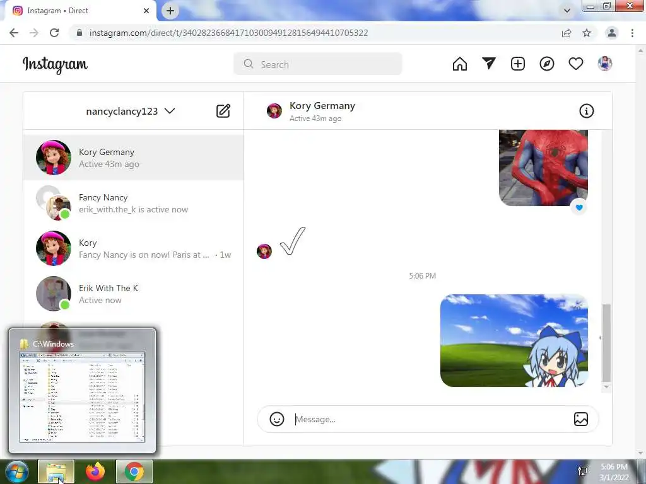Go forward using the browser forward arrow
This screenshot has width=646, height=484.
(x=34, y=33)
